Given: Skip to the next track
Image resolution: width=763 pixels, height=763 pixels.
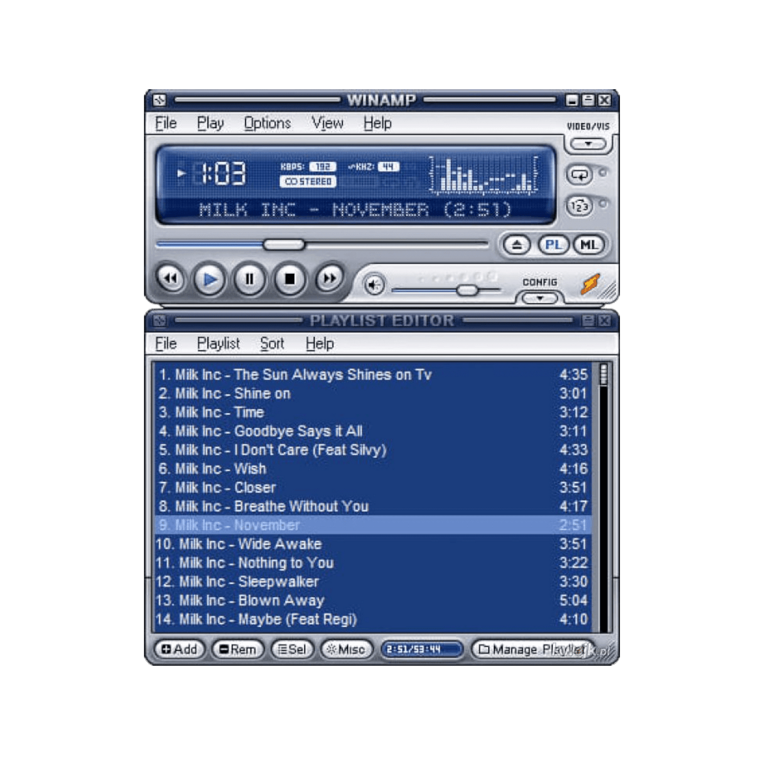Looking at the screenshot, I should click(x=329, y=278).
